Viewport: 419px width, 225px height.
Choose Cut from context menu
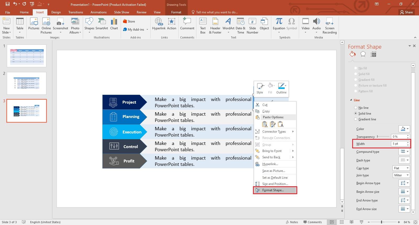pos(275,105)
